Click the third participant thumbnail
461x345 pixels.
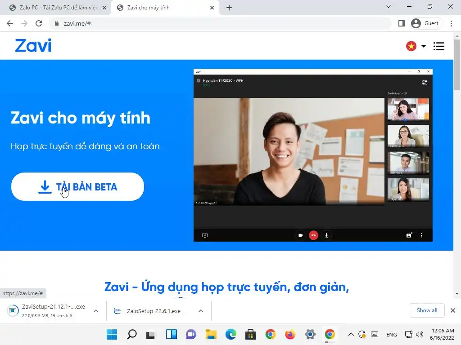pos(408,163)
